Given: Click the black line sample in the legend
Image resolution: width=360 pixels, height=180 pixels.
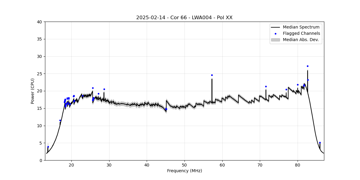Looking at the screenshot, I should [275, 27].
